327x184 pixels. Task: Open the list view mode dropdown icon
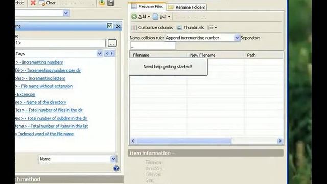click(213, 27)
